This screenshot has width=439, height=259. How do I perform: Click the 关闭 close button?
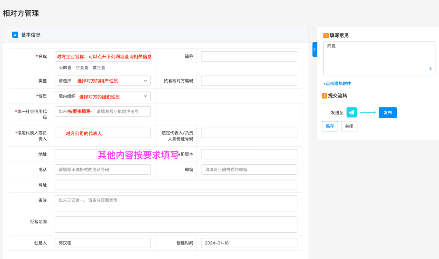pyautogui.click(x=349, y=126)
